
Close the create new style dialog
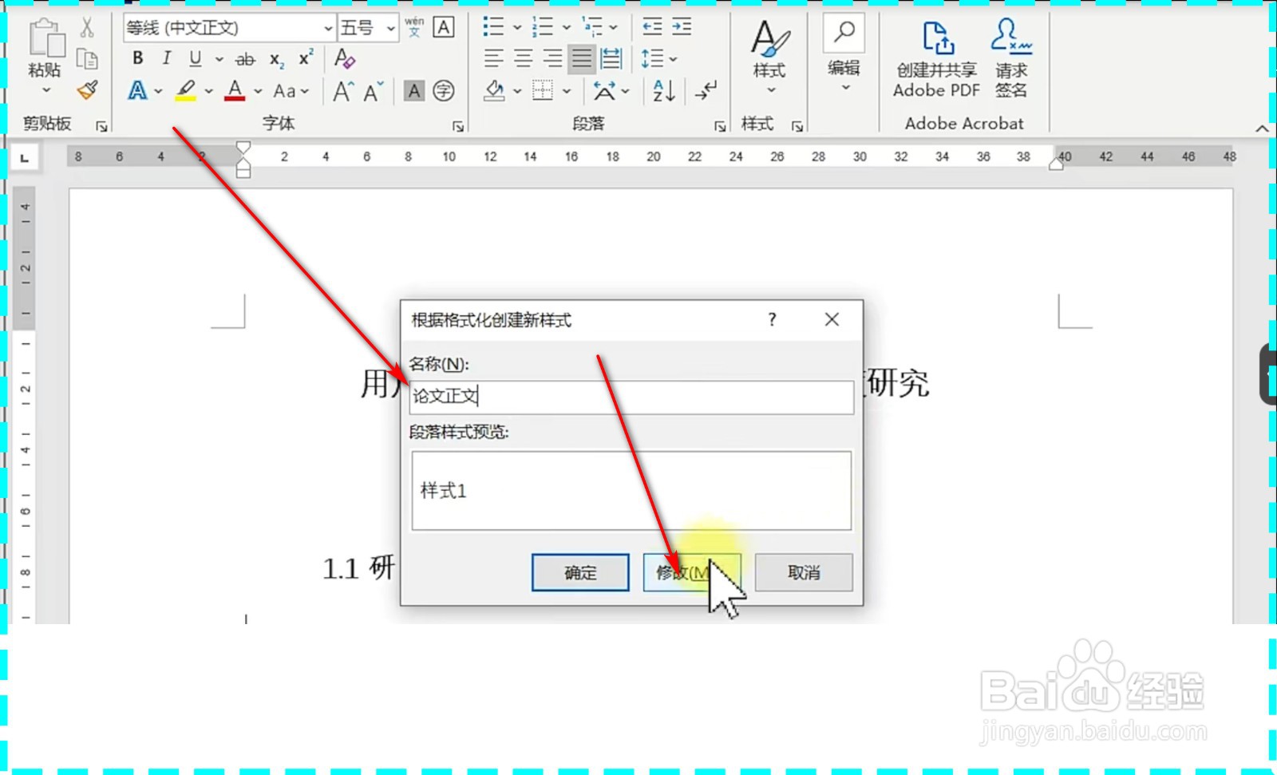point(832,319)
